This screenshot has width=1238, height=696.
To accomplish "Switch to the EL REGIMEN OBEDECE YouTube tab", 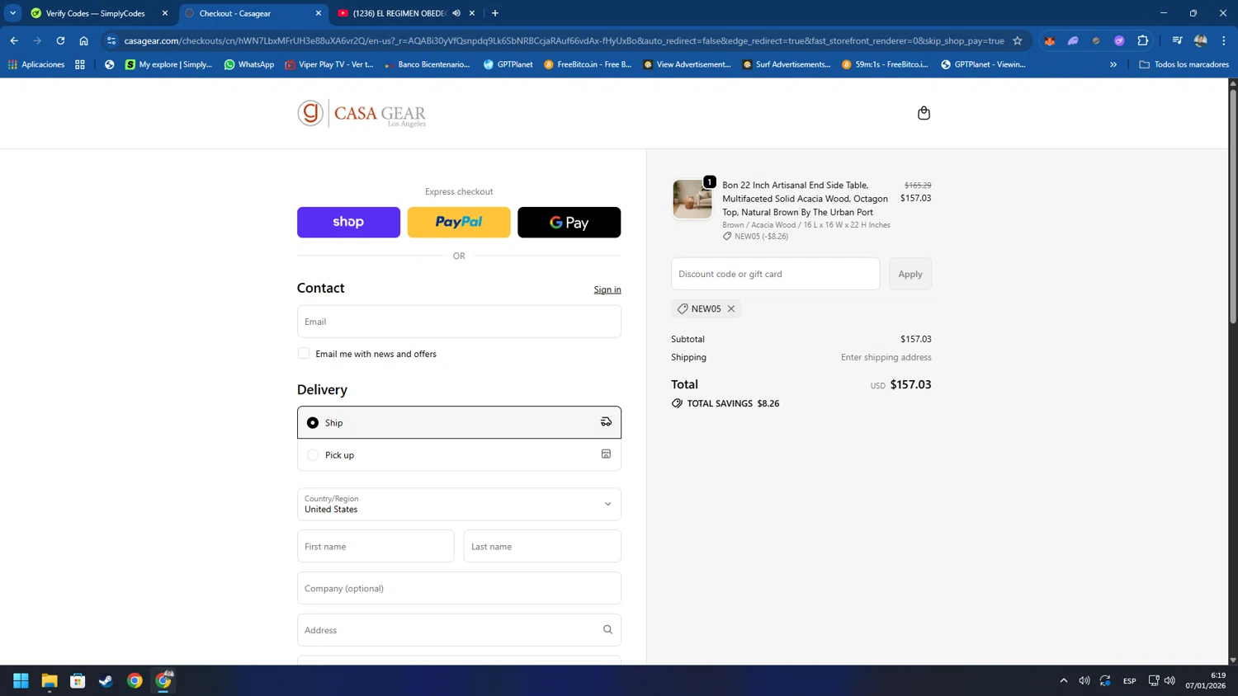I will [399, 13].
